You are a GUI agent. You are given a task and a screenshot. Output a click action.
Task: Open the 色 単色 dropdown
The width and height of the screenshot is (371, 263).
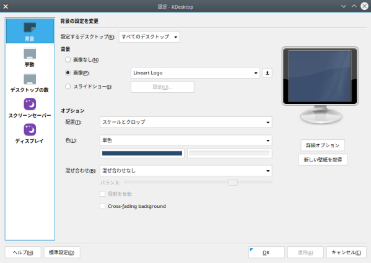point(186,140)
